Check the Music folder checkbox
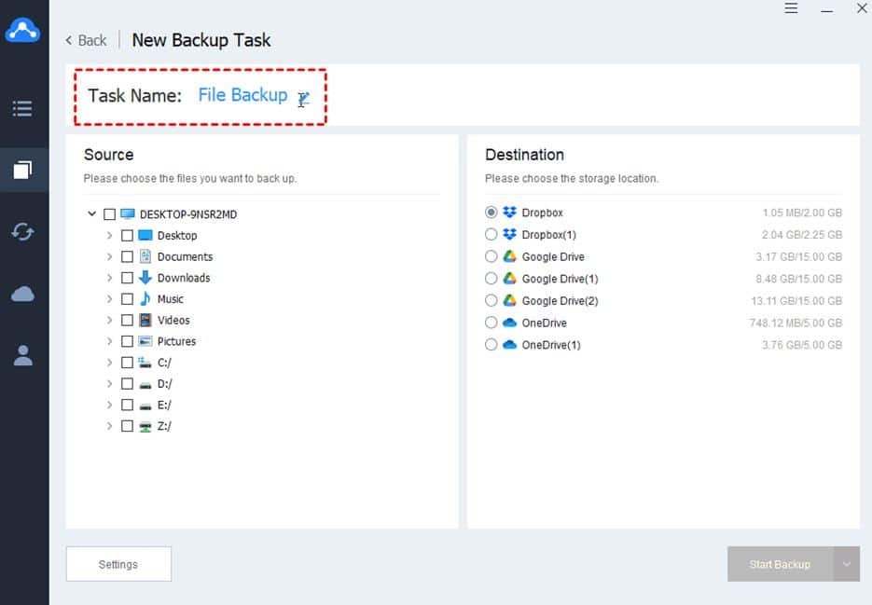Screen dimensions: 872x605 pyautogui.click(x=128, y=298)
